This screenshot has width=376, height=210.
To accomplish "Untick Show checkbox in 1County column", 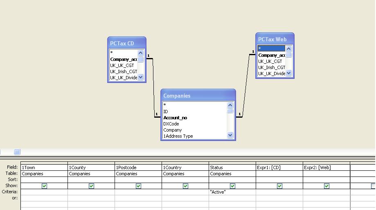I will tap(91, 186).
